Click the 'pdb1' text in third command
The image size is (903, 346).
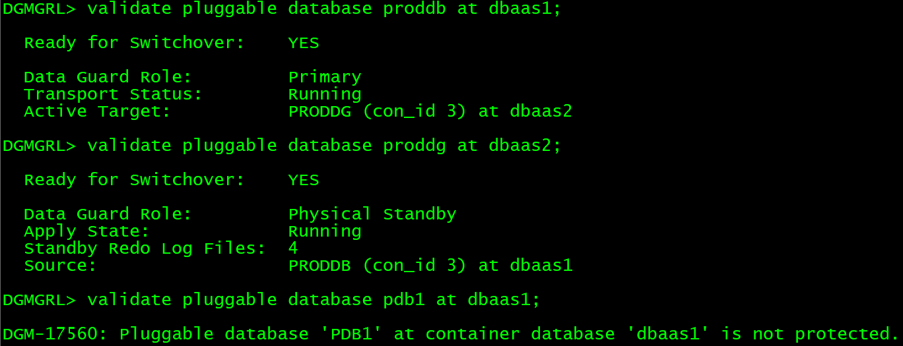coord(404,301)
